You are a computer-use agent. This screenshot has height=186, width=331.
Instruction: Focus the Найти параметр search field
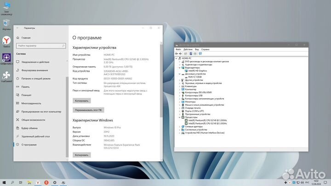41,46
